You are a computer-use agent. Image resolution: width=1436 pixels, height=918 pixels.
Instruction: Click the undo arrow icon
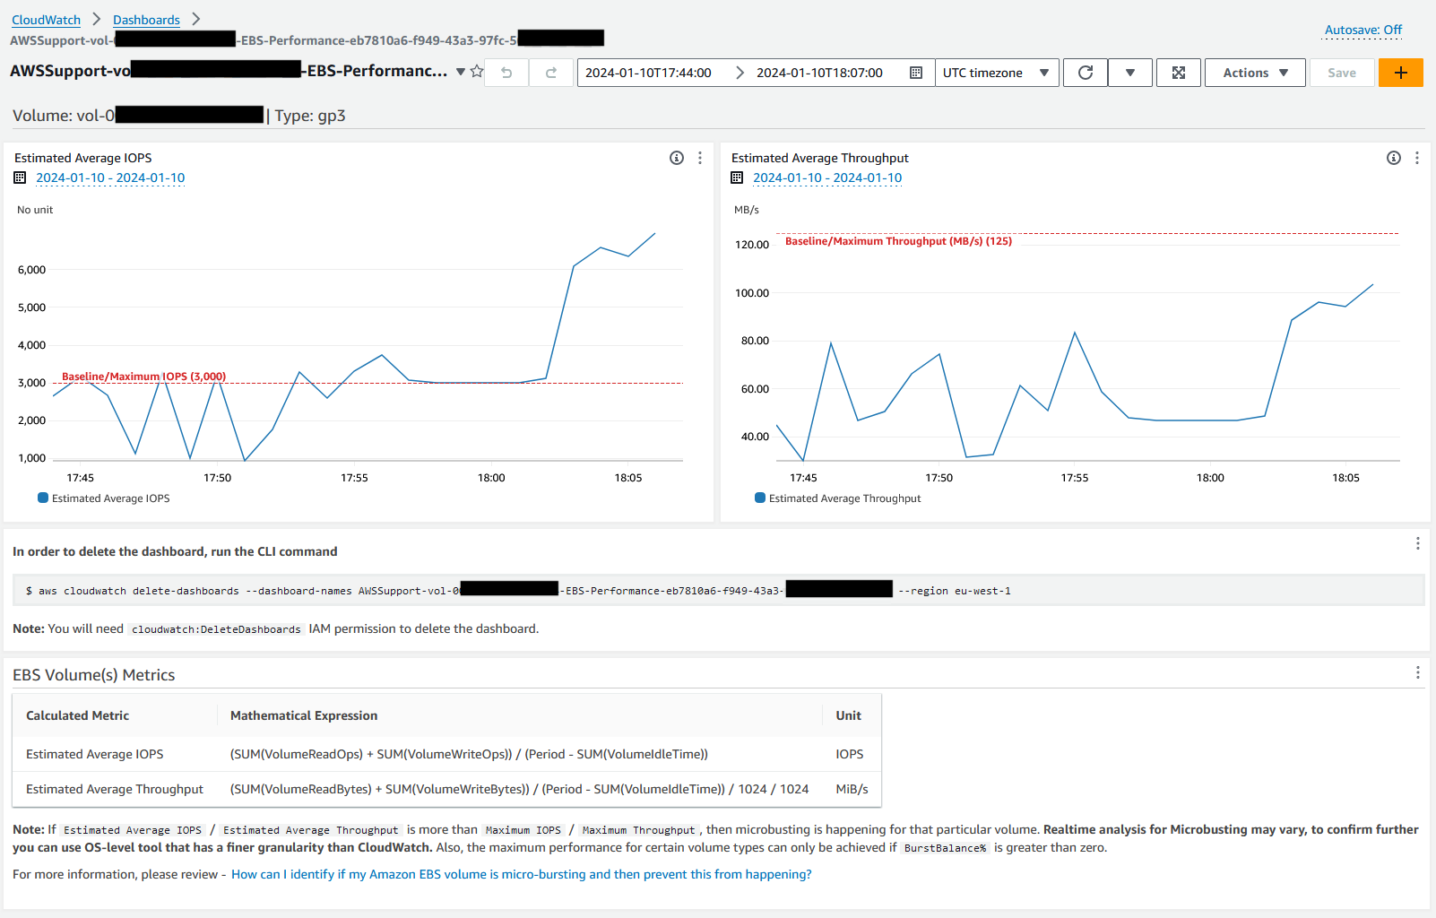[x=506, y=72]
